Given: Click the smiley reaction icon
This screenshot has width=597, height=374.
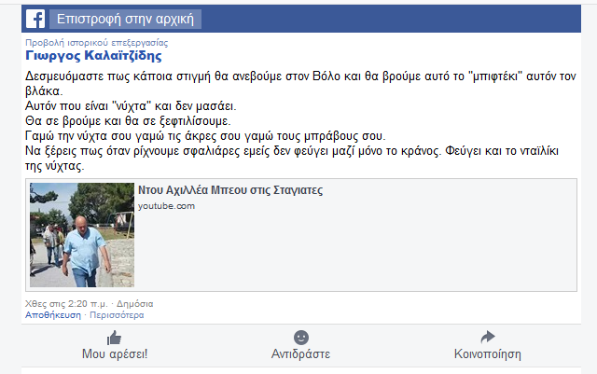Looking at the screenshot, I should [x=301, y=338].
